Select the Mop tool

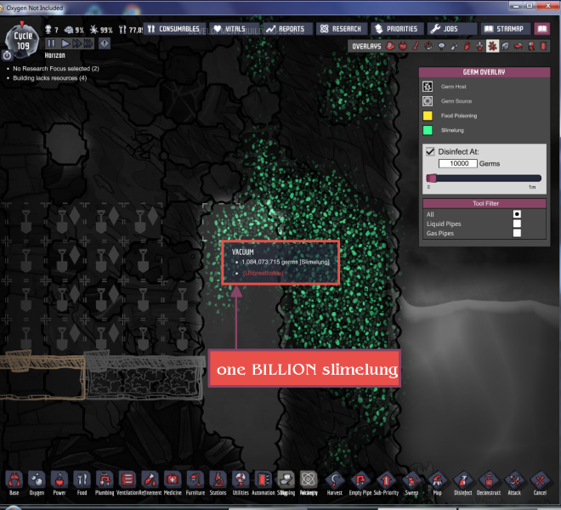[437, 481]
